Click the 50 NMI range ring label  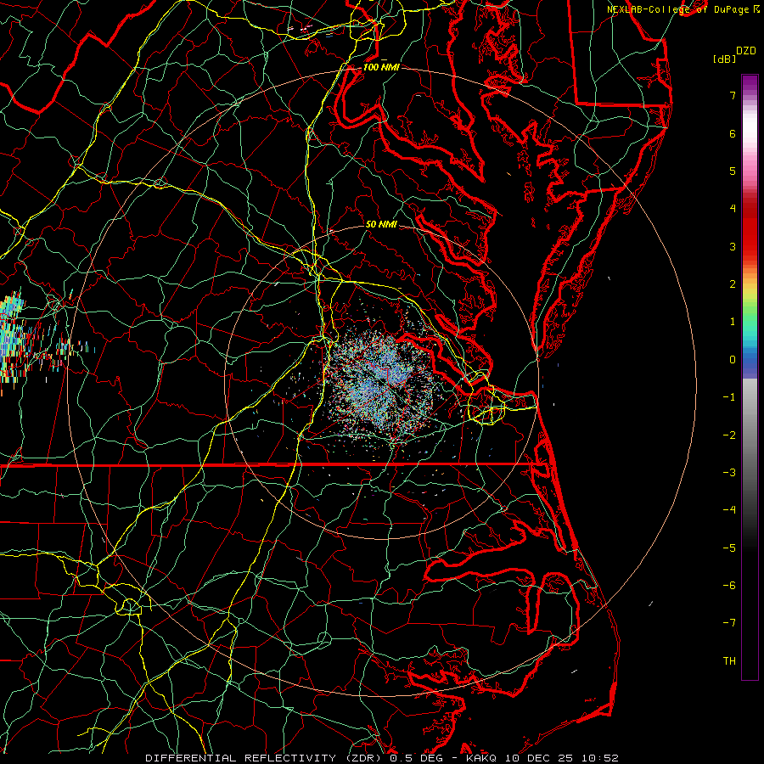(381, 224)
